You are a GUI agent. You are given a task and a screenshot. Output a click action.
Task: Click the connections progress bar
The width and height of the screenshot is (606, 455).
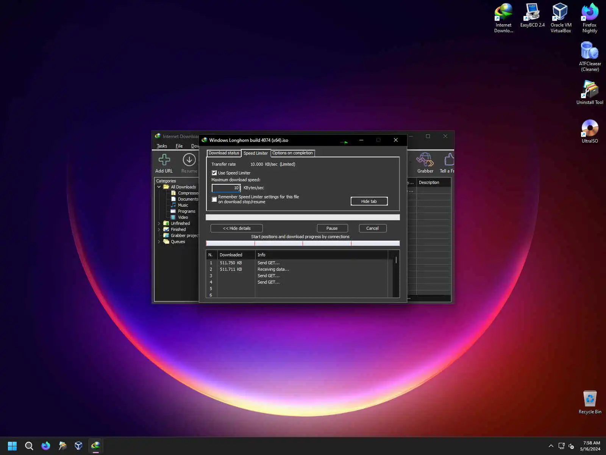coord(303,243)
